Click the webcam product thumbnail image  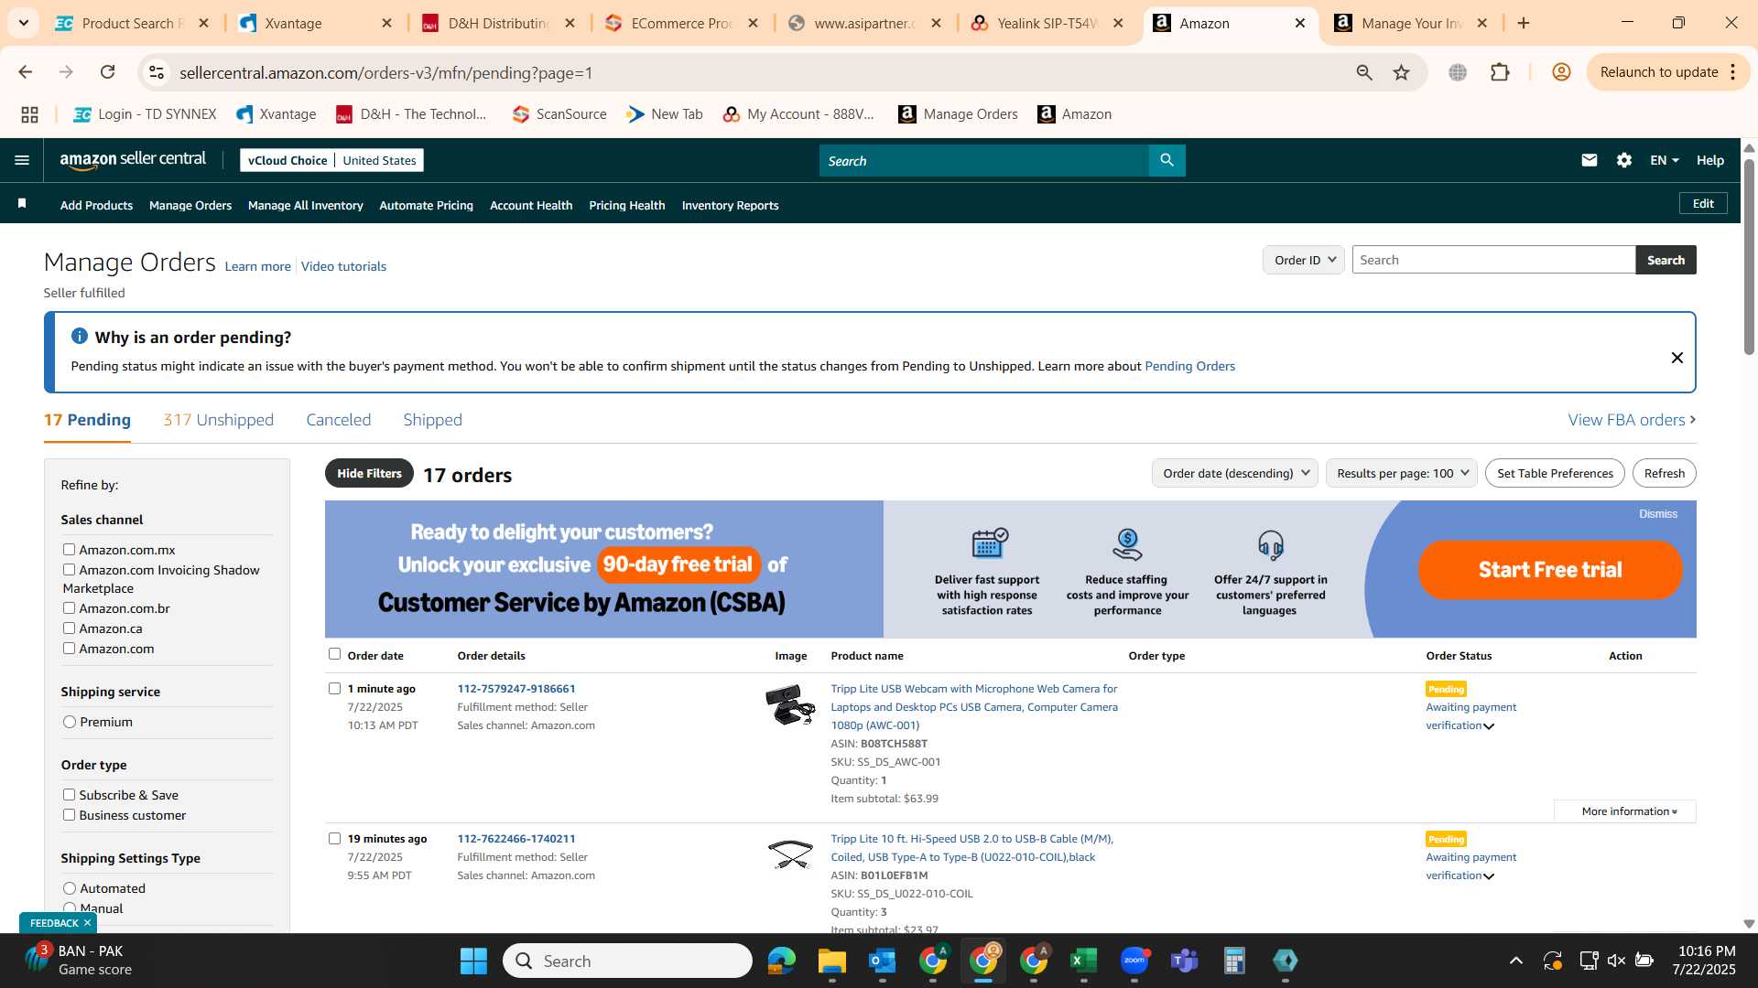(x=790, y=704)
